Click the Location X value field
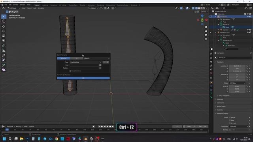Screen dimensions: 253x142 237,66
